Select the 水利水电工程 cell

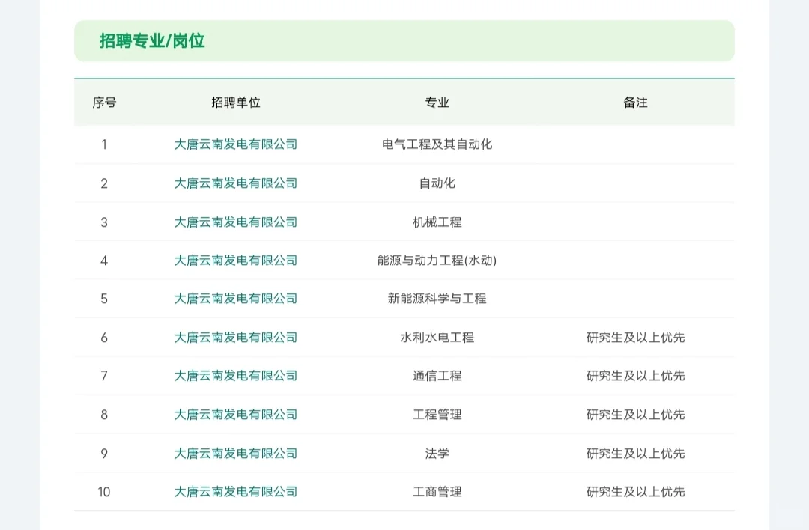[437, 338]
